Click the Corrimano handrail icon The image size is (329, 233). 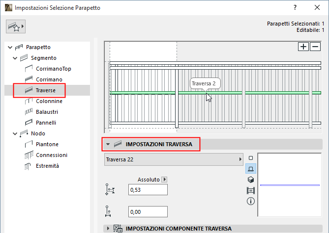tap(29, 79)
